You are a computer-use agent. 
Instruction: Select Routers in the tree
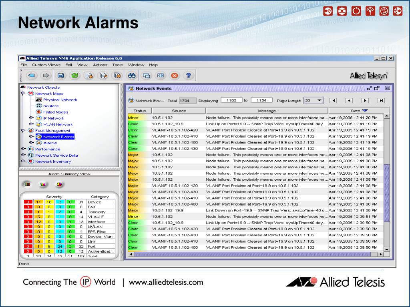[x=51, y=106]
